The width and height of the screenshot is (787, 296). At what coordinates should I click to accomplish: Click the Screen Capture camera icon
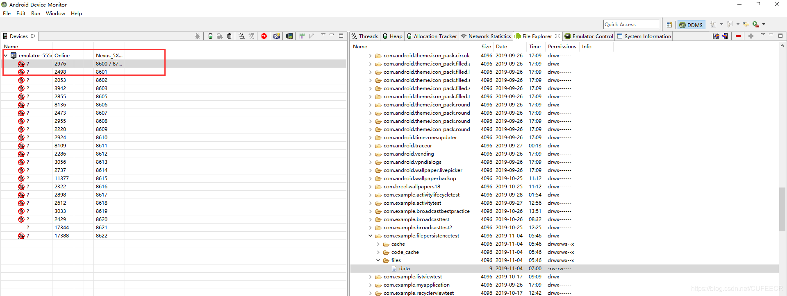[x=277, y=36]
